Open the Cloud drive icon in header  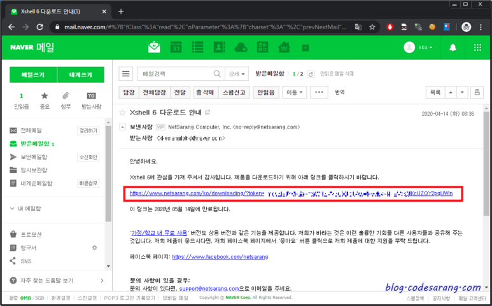tap(241, 48)
